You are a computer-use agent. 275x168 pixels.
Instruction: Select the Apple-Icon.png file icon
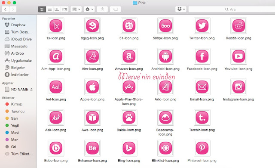pos(92,87)
